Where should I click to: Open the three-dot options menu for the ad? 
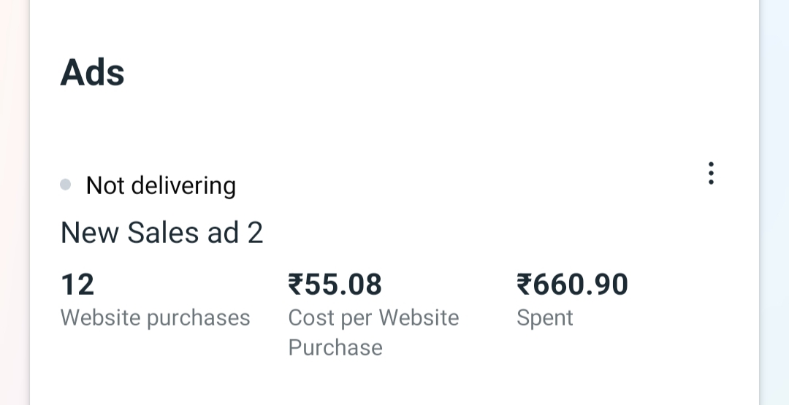coord(710,173)
